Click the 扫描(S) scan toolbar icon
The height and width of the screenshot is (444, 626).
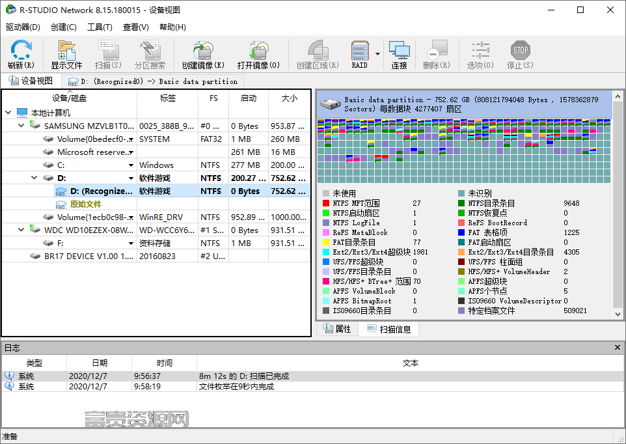click(x=108, y=50)
